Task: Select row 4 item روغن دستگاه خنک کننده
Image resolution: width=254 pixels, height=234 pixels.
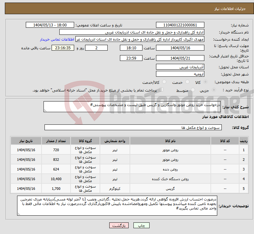Action: click(x=170, y=179)
